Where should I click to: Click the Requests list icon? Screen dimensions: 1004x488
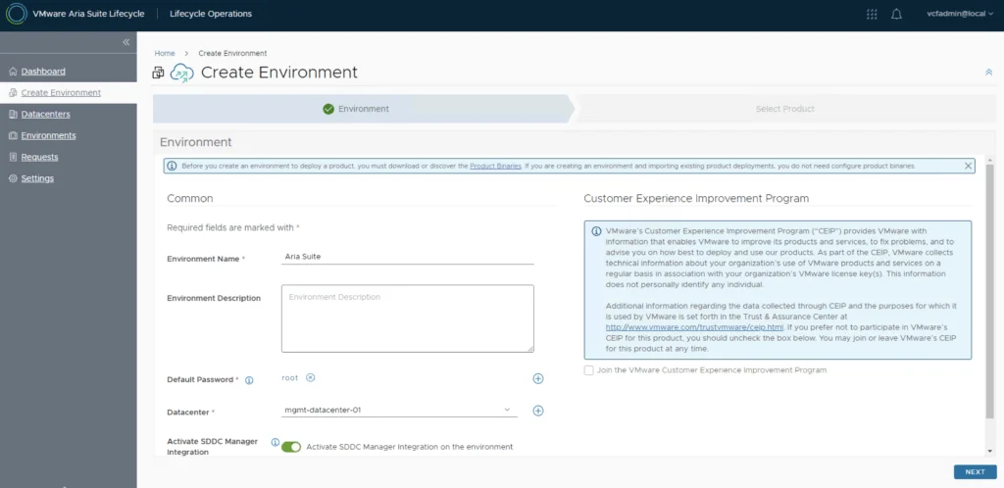(13, 157)
